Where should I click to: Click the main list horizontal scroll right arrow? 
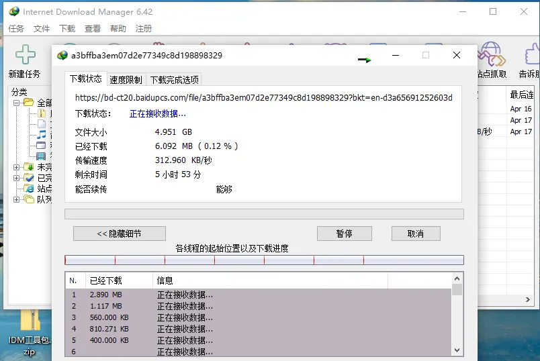tap(528, 300)
